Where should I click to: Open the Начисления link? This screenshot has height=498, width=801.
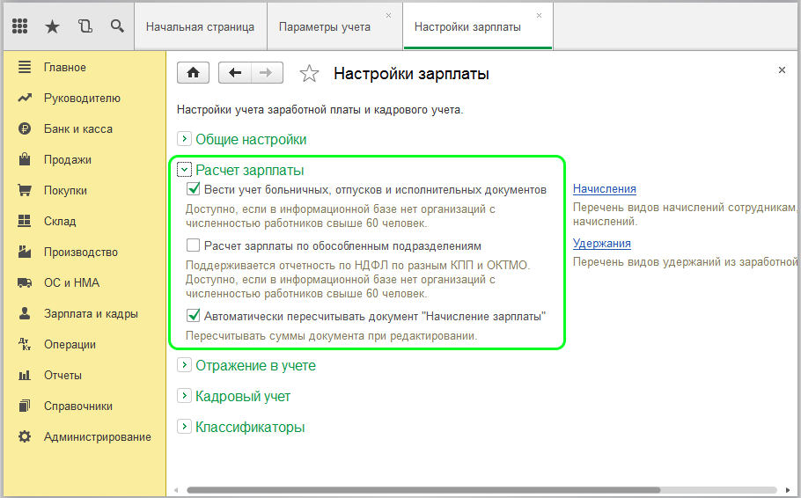pyautogui.click(x=604, y=188)
